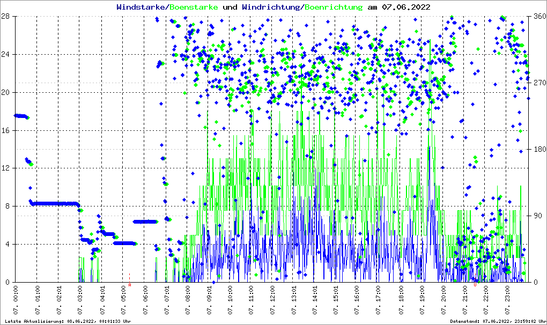Select the 23:00 time axis label
547x325 pixels.
point(508,300)
